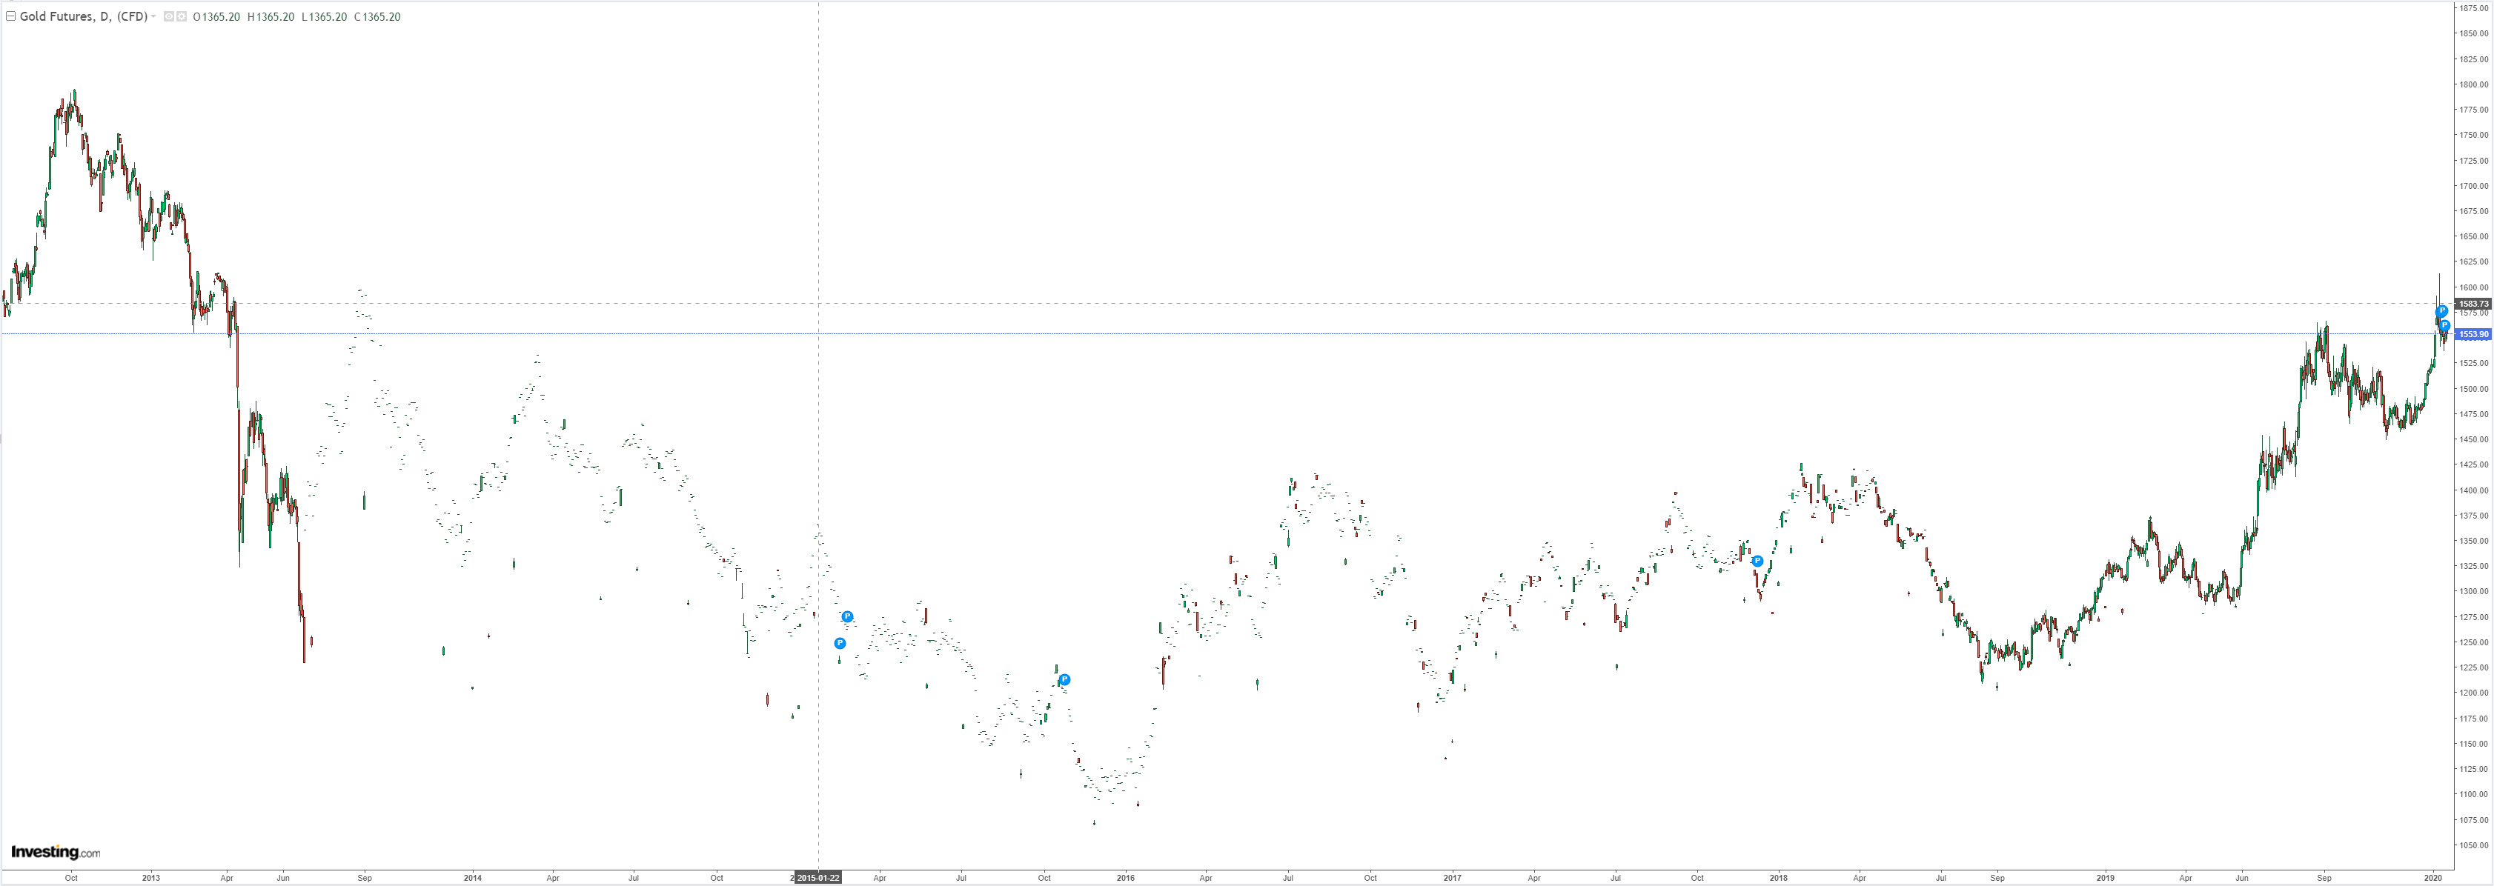Open the Gold Futures title dropdown arrow
2494x886 pixels.
pyautogui.click(x=154, y=16)
